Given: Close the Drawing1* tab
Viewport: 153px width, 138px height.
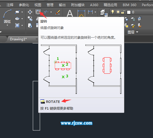Looking at the screenshot, I should click(37, 39).
